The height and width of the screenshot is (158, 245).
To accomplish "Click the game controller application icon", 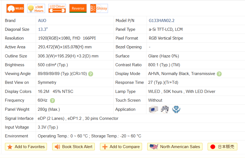I will [x=165, y=109].
